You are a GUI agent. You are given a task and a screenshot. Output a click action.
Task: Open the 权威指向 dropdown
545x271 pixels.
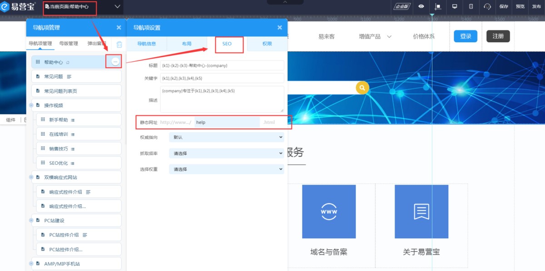coord(226,137)
